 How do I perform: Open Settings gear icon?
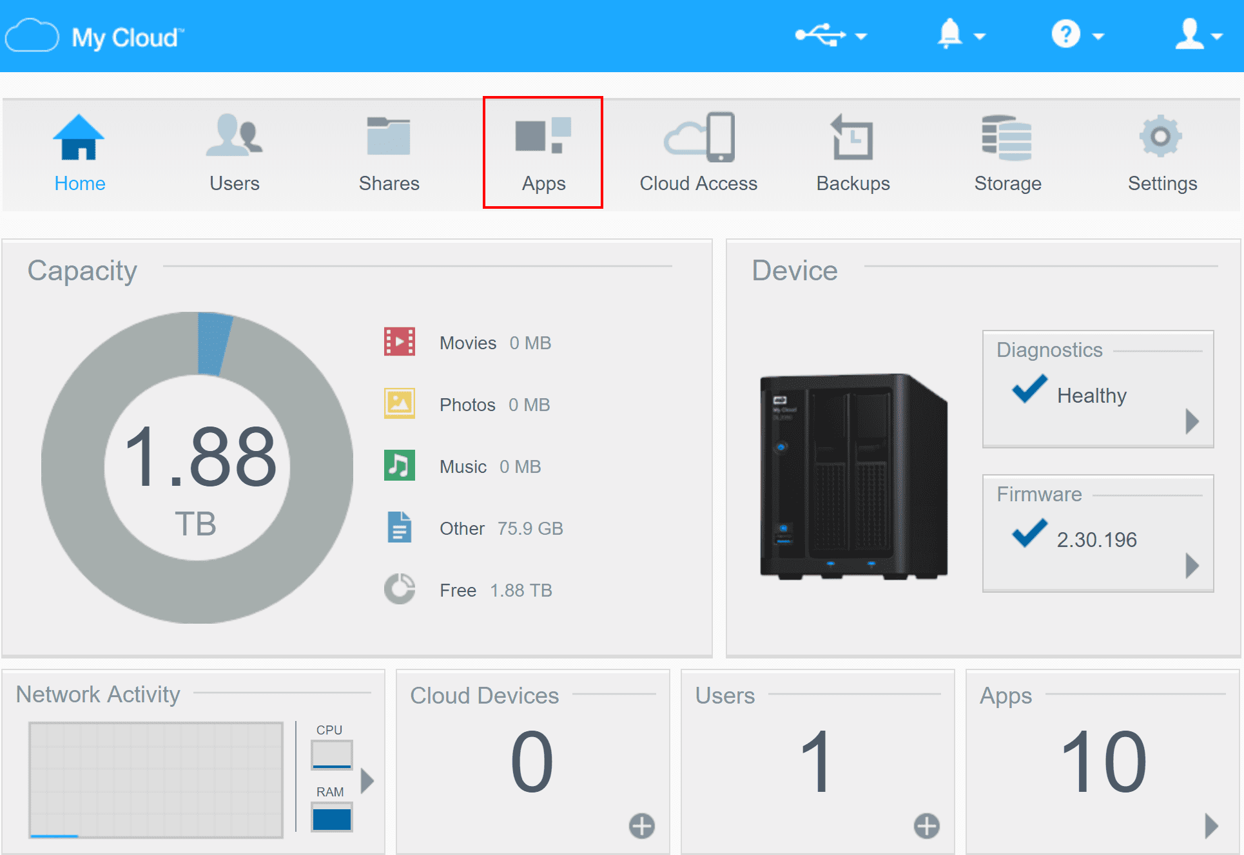pos(1161,137)
